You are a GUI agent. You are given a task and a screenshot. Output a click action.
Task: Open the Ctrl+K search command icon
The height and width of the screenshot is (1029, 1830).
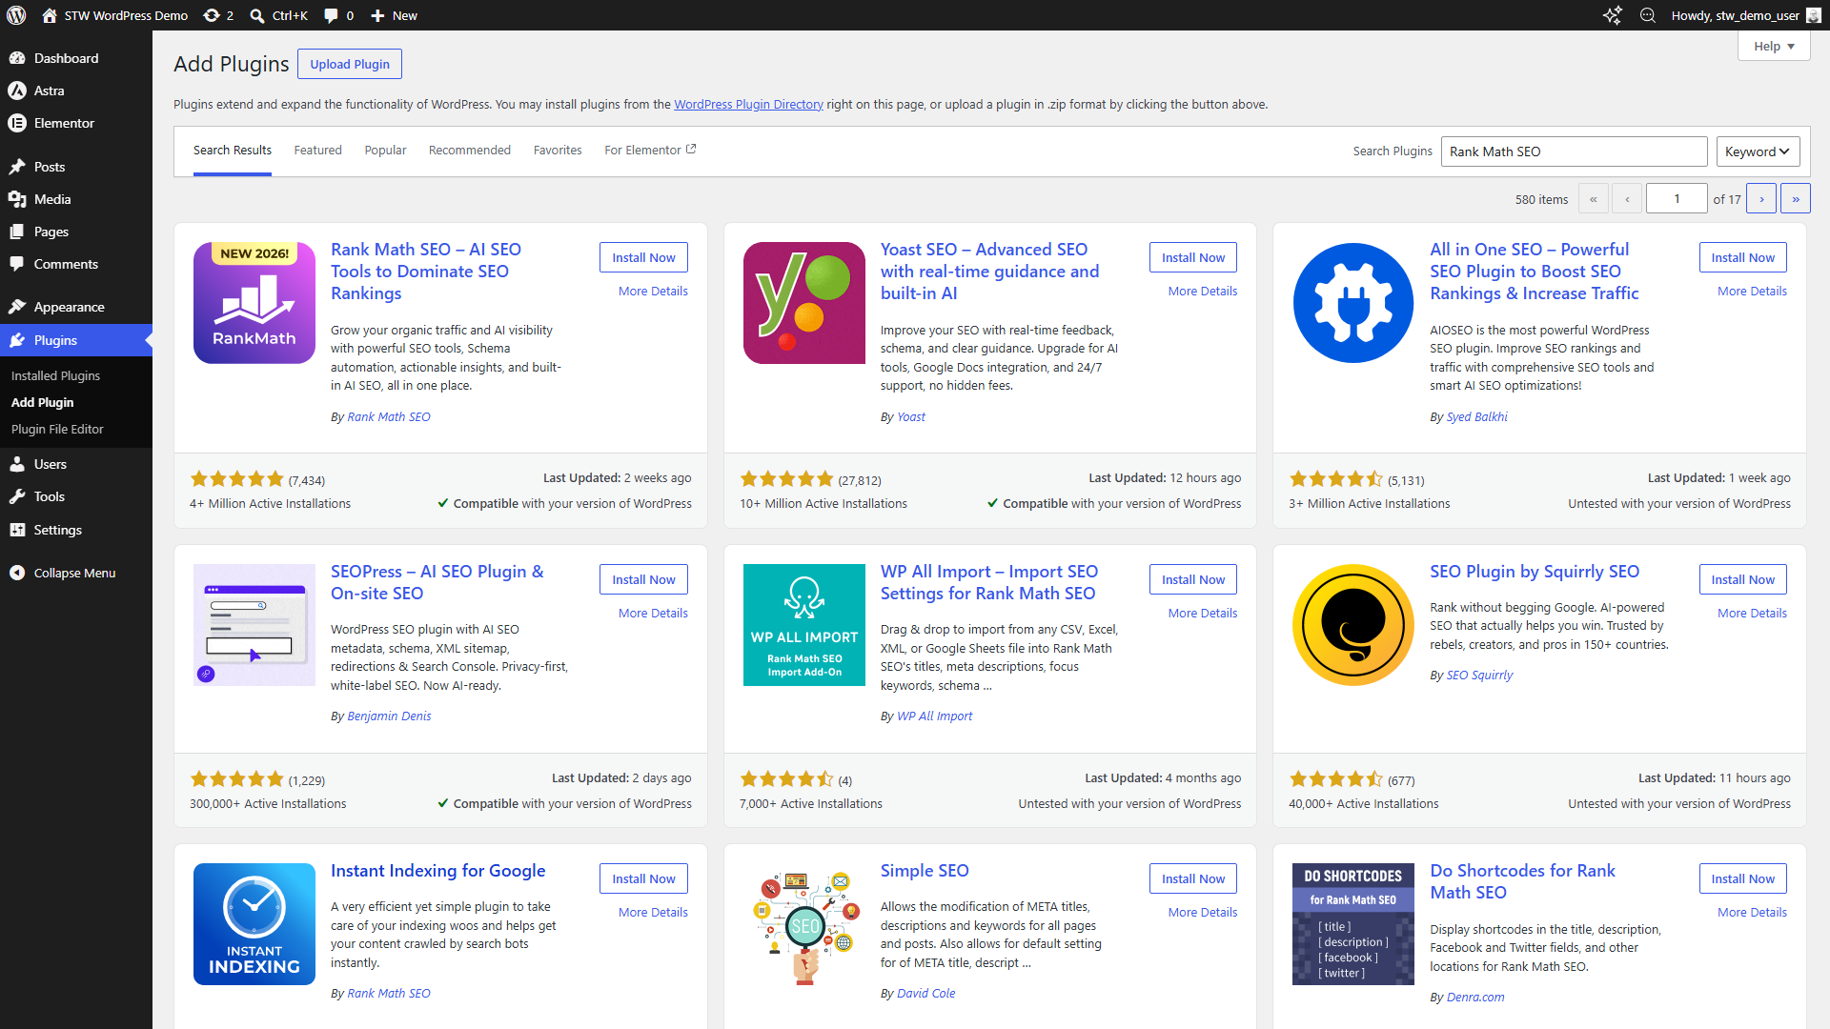click(x=257, y=15)
